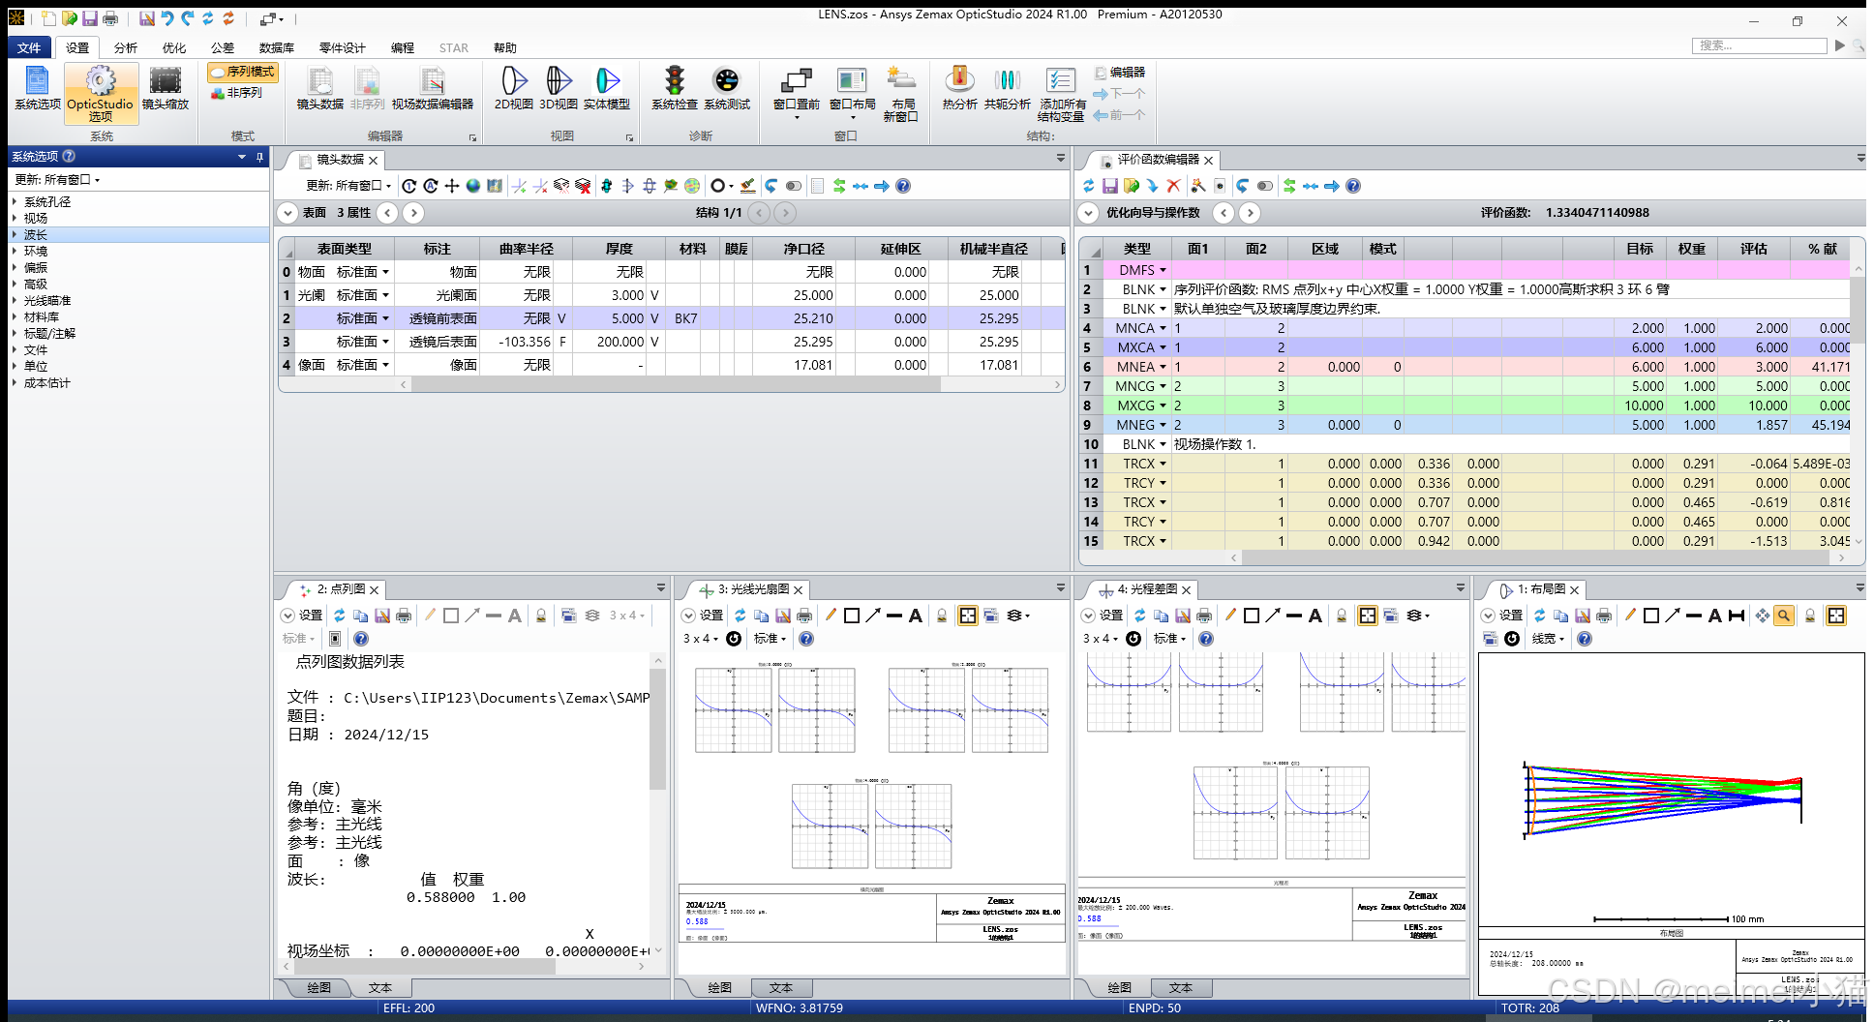Viewport: 1874px width, 1022px height.
Task: Open the 共轭分析 tool
Action: click(x=1008, y=89)
